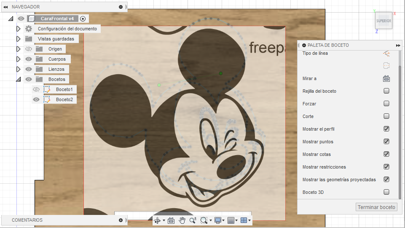Image resolution: width=405 pixels, height=228 pixels.
Task: Click the Boceto2 sketch icon
Action: (47, 99)
